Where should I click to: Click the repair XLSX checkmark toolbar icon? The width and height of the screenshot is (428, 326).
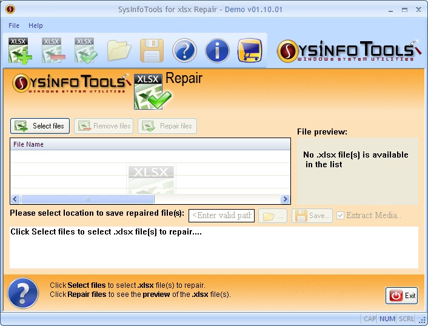tap(86, 50)
